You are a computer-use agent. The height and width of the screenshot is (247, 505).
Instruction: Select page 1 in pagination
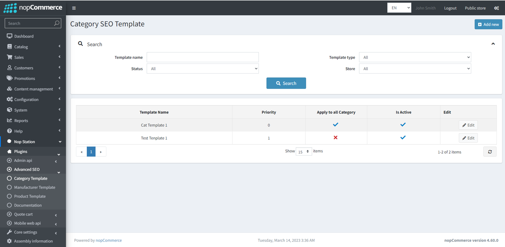(x=91, y=152)
